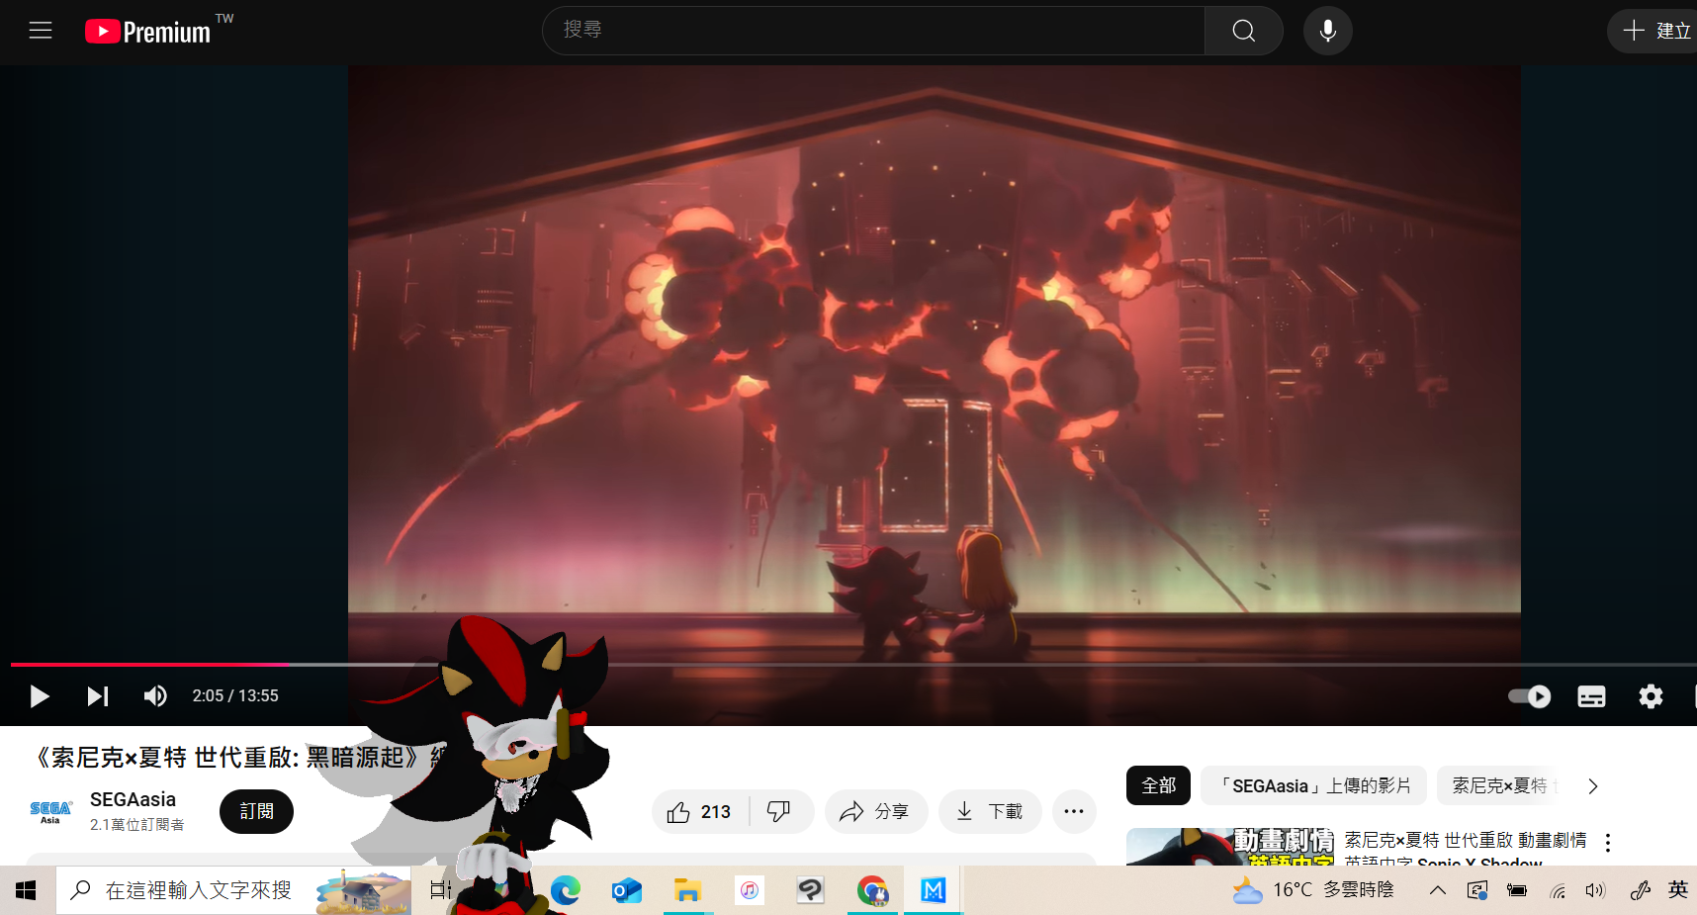Open SEGAasia channel name link

point(133,799)
